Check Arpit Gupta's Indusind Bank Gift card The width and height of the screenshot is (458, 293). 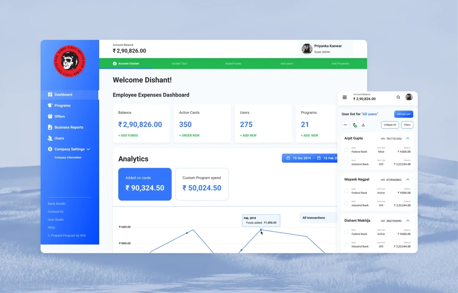tap(346, 163)
